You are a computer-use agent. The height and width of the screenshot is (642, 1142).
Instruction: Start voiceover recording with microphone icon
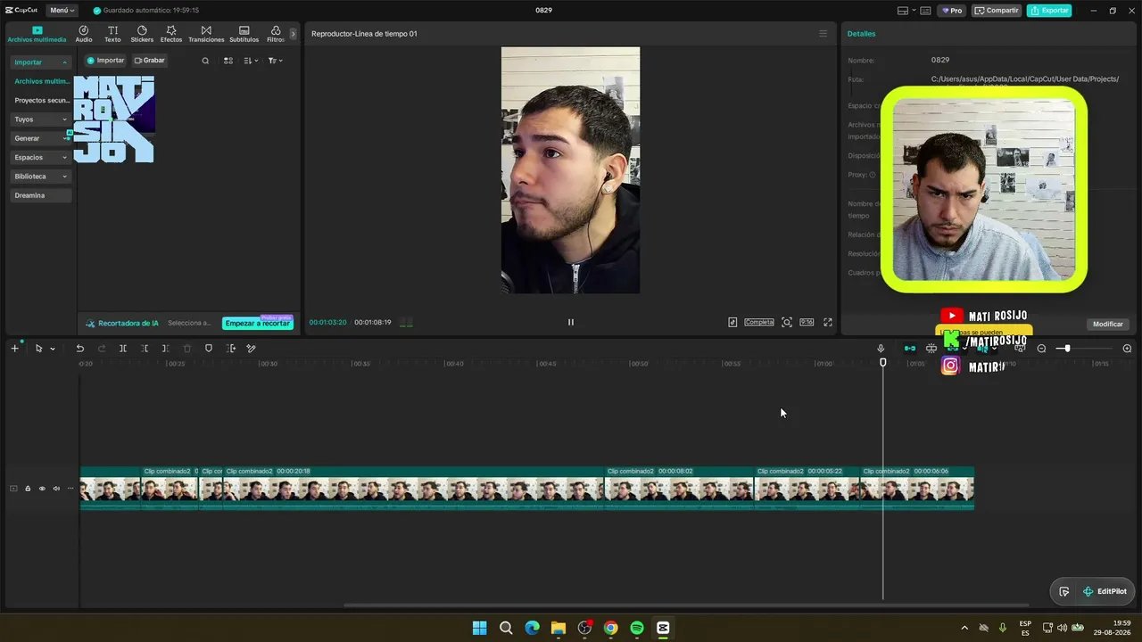[x=881, y=349]
